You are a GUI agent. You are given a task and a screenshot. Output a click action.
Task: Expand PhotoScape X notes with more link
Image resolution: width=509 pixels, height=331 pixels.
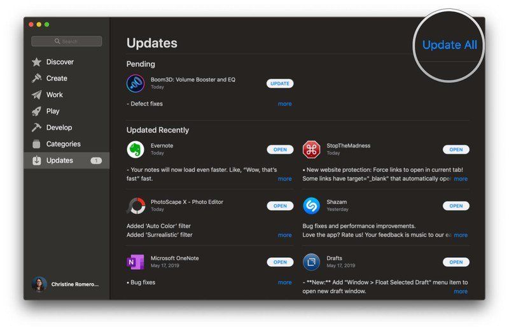click(x=284, y=235)
